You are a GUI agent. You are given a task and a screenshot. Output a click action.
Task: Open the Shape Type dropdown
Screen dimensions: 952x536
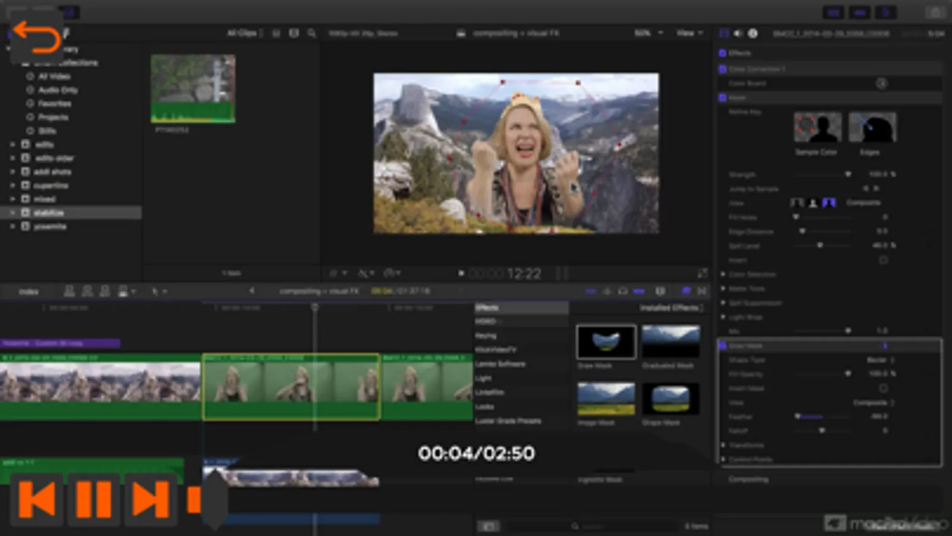[880, 360]
